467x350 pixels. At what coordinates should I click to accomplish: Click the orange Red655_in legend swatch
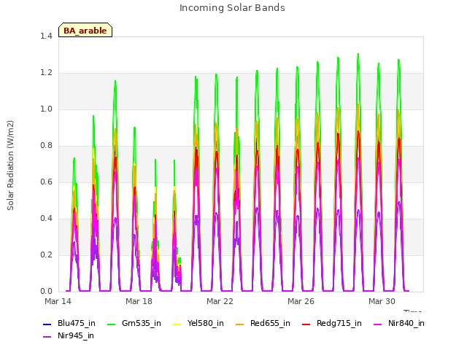pyautogui.click(x=240, y=324)
